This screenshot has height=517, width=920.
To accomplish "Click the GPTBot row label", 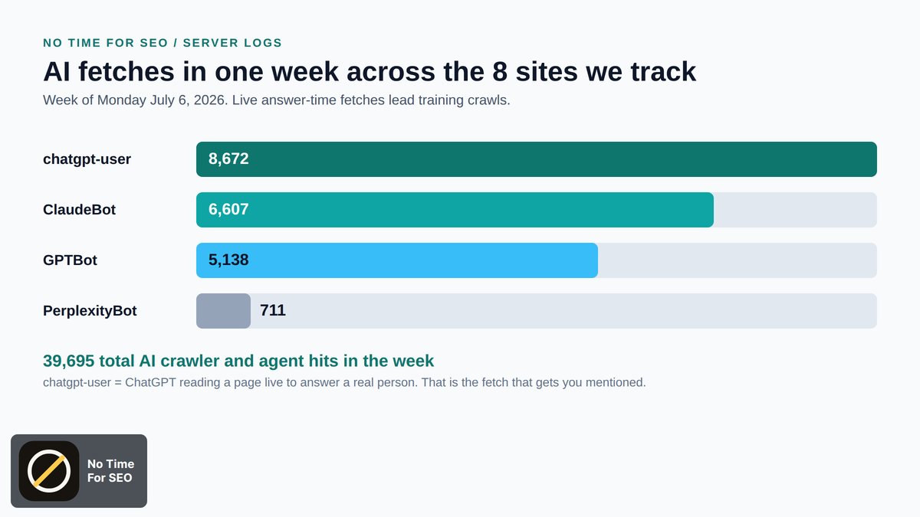I will point(70,260).
